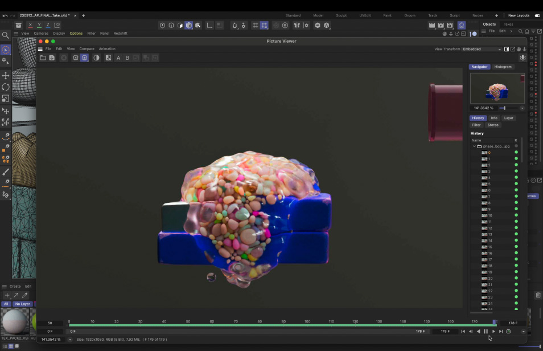Collapse the phase_bop_.jpg history folder
This screenshot has width=543, height=351.
click(x=474, y=146)
